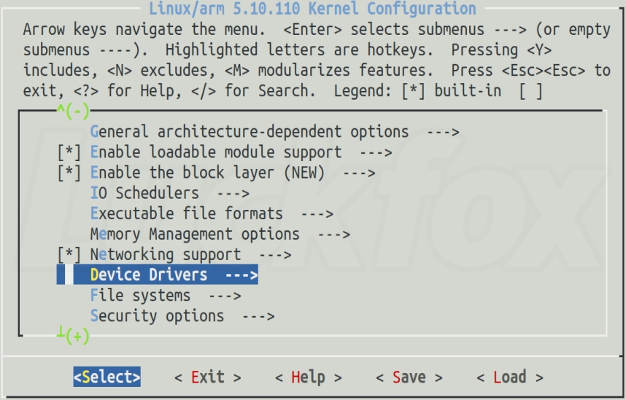Click the Select button

[107, 377]
